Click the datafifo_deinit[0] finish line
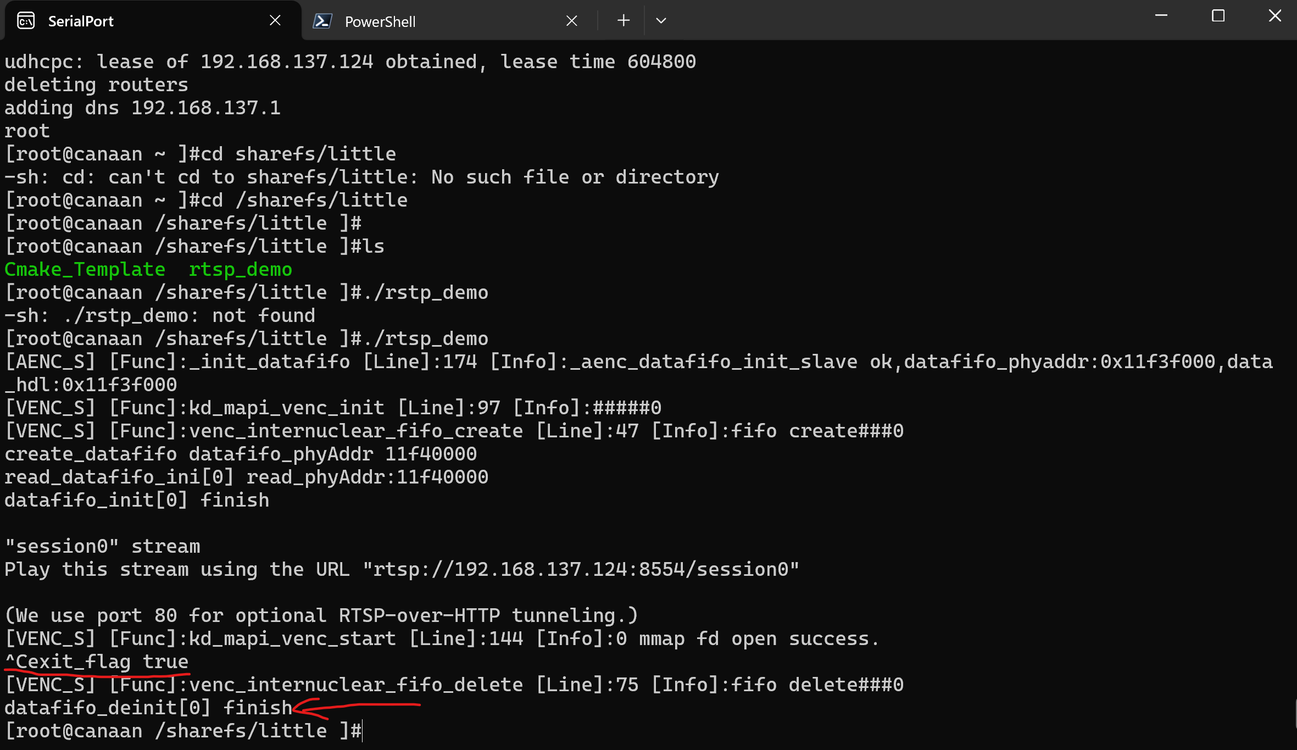Viewport: 1297px width, 750px height. 148,708
